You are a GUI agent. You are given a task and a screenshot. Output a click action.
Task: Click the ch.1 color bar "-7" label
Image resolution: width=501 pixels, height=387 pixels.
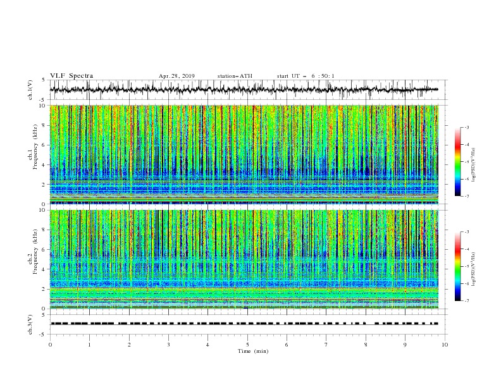point(467,196)
